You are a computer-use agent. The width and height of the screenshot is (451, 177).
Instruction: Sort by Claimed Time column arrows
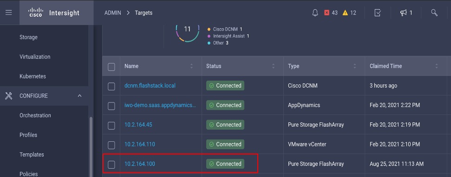pos(436,66)
